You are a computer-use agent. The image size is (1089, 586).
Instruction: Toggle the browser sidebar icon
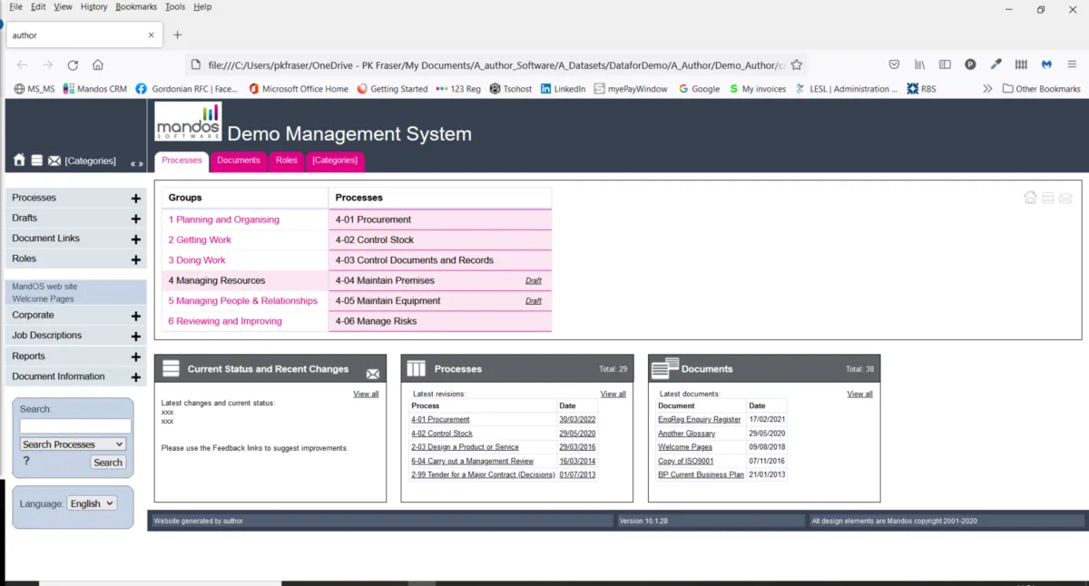point(945,64)
